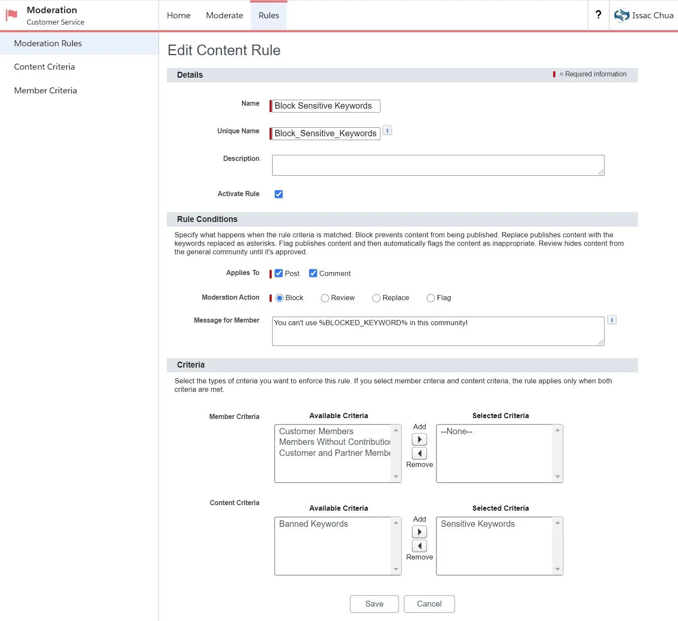Open the Moderate tab
This screenshot has width=678, height=621.
225,15
